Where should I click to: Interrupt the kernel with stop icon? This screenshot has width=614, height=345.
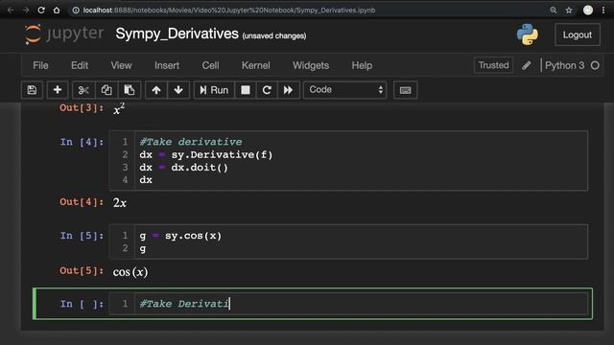point(246,90)
